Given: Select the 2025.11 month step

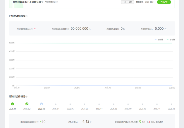Looking at the screenshot, I should pos(157,104).
